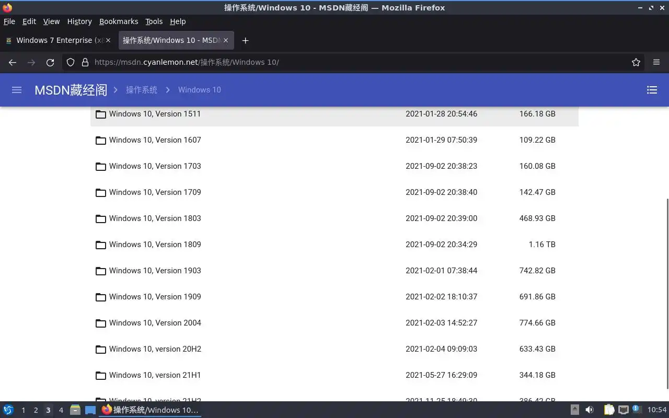
Task: Click the 742.82 GB size value
Action: tap(537, 271)
